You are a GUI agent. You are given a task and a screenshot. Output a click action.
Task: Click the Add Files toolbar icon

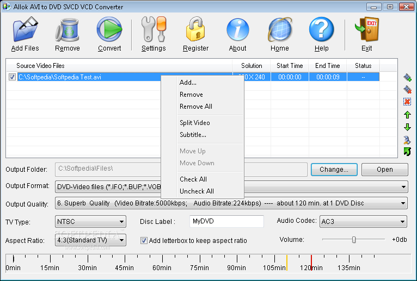coord(25,29)
